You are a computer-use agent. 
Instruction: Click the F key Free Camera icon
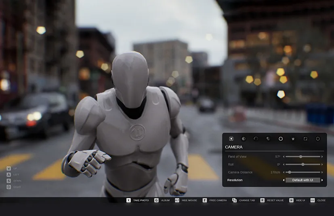[x=205, y=200]
